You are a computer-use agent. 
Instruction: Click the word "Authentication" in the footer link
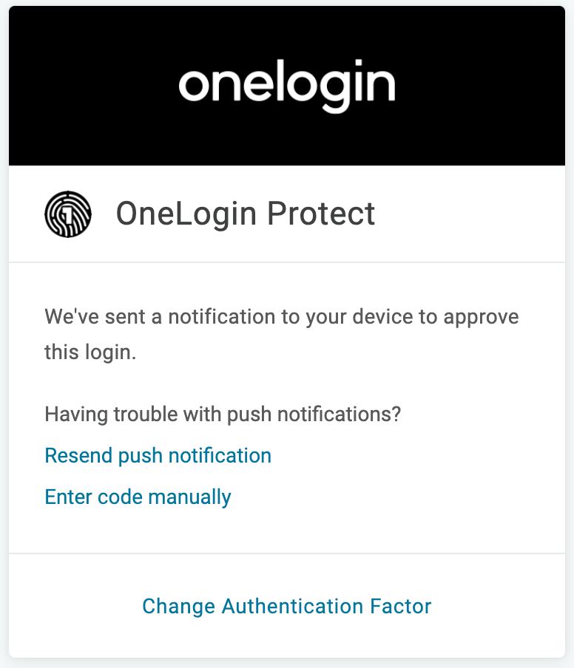[292, 606]
